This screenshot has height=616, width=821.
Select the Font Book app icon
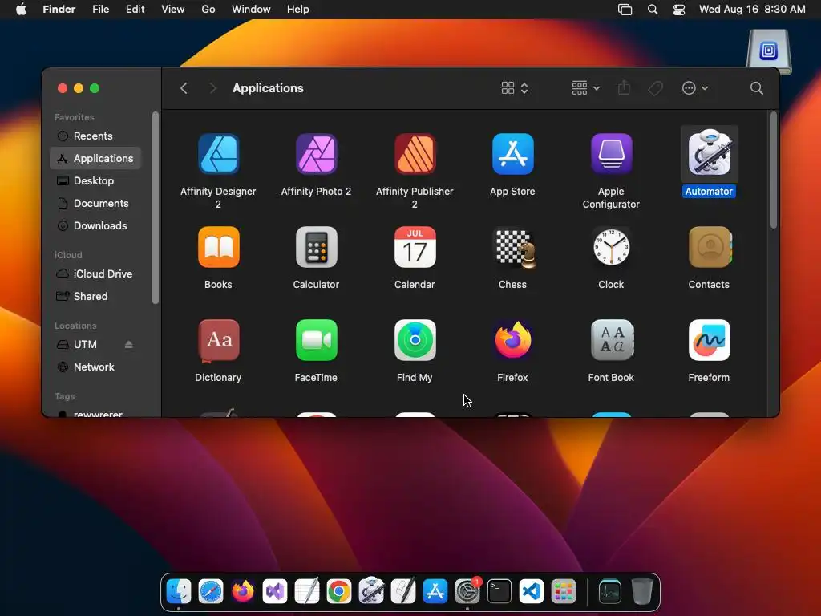[x=611, y=340]
